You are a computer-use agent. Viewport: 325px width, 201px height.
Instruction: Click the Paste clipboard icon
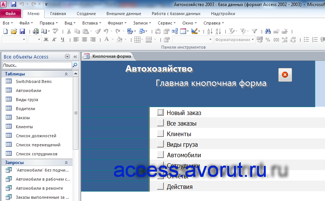pos(85,31)
